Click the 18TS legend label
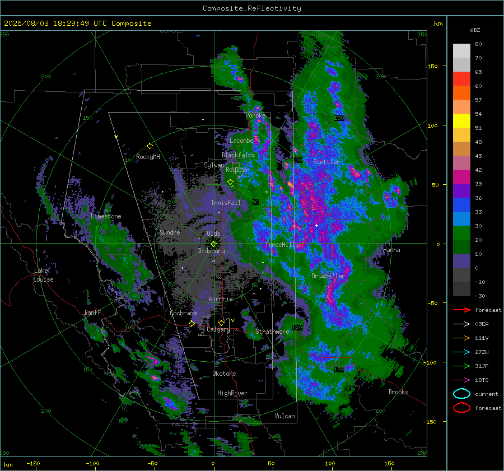Image resolution: width=504 pixels, height=471 pixels. 482,380
